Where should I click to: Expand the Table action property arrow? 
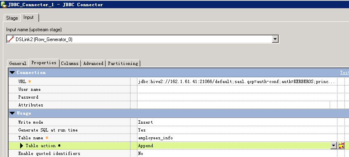[x=21, y=145]
